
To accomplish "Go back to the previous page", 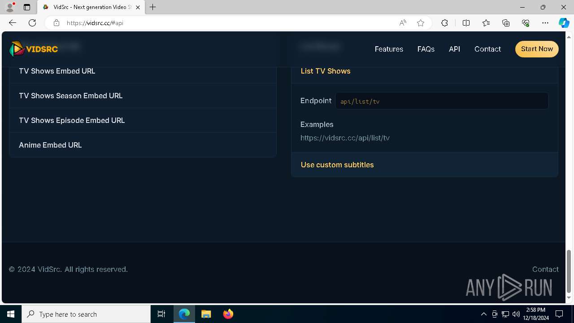I will (x=13, y=23).
